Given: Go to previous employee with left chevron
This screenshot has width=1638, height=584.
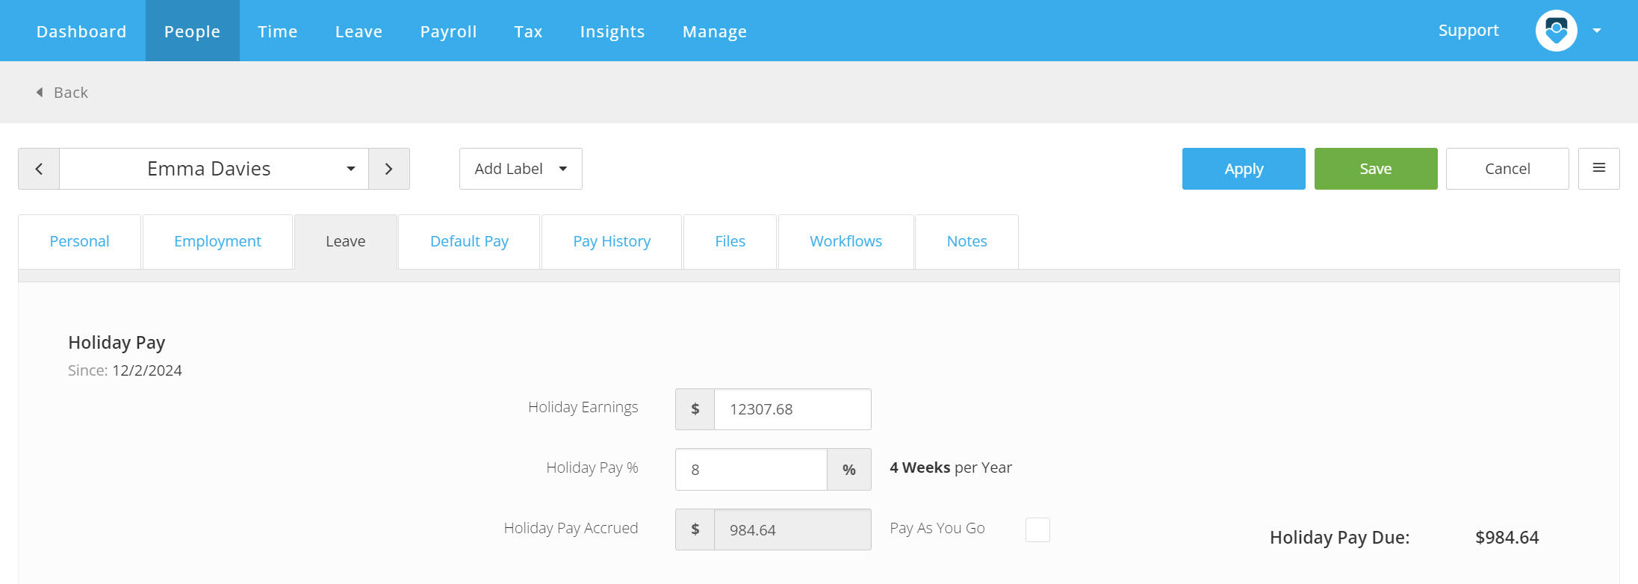Looking at the screenshot, I should 39,169.
